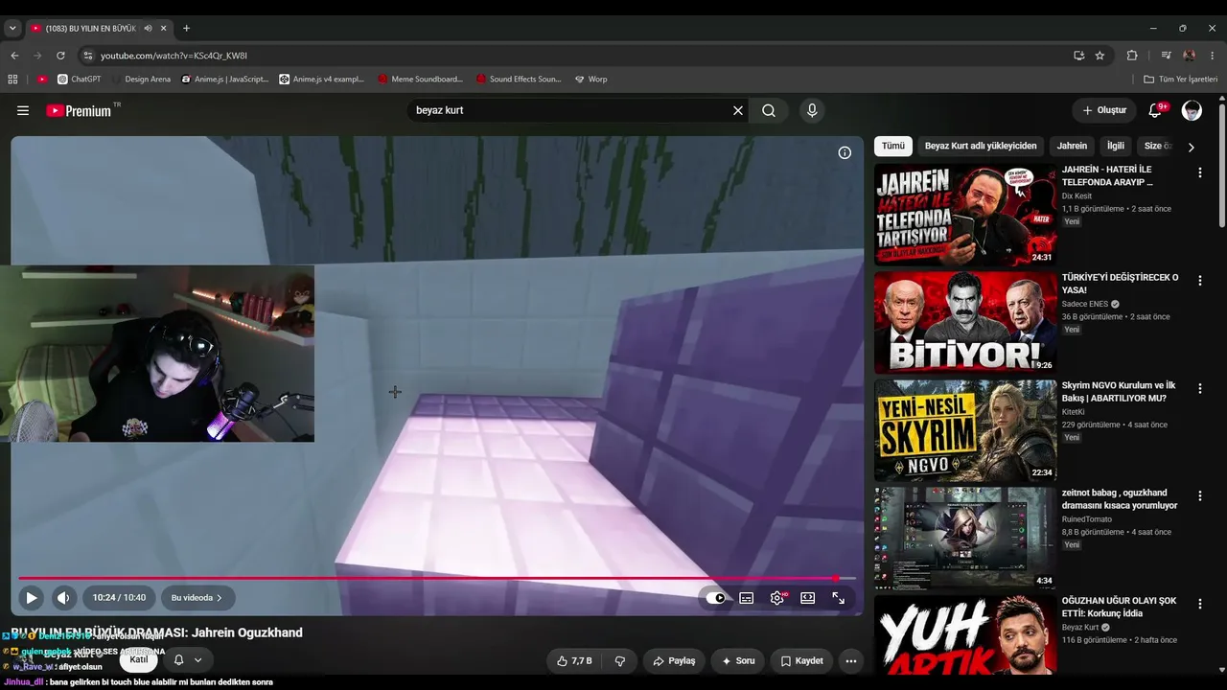This screenshot has height=690, width=1227.
Task: Go to YouTube Premium home logo
Action: pyautogui.click(x=80, y=110)
